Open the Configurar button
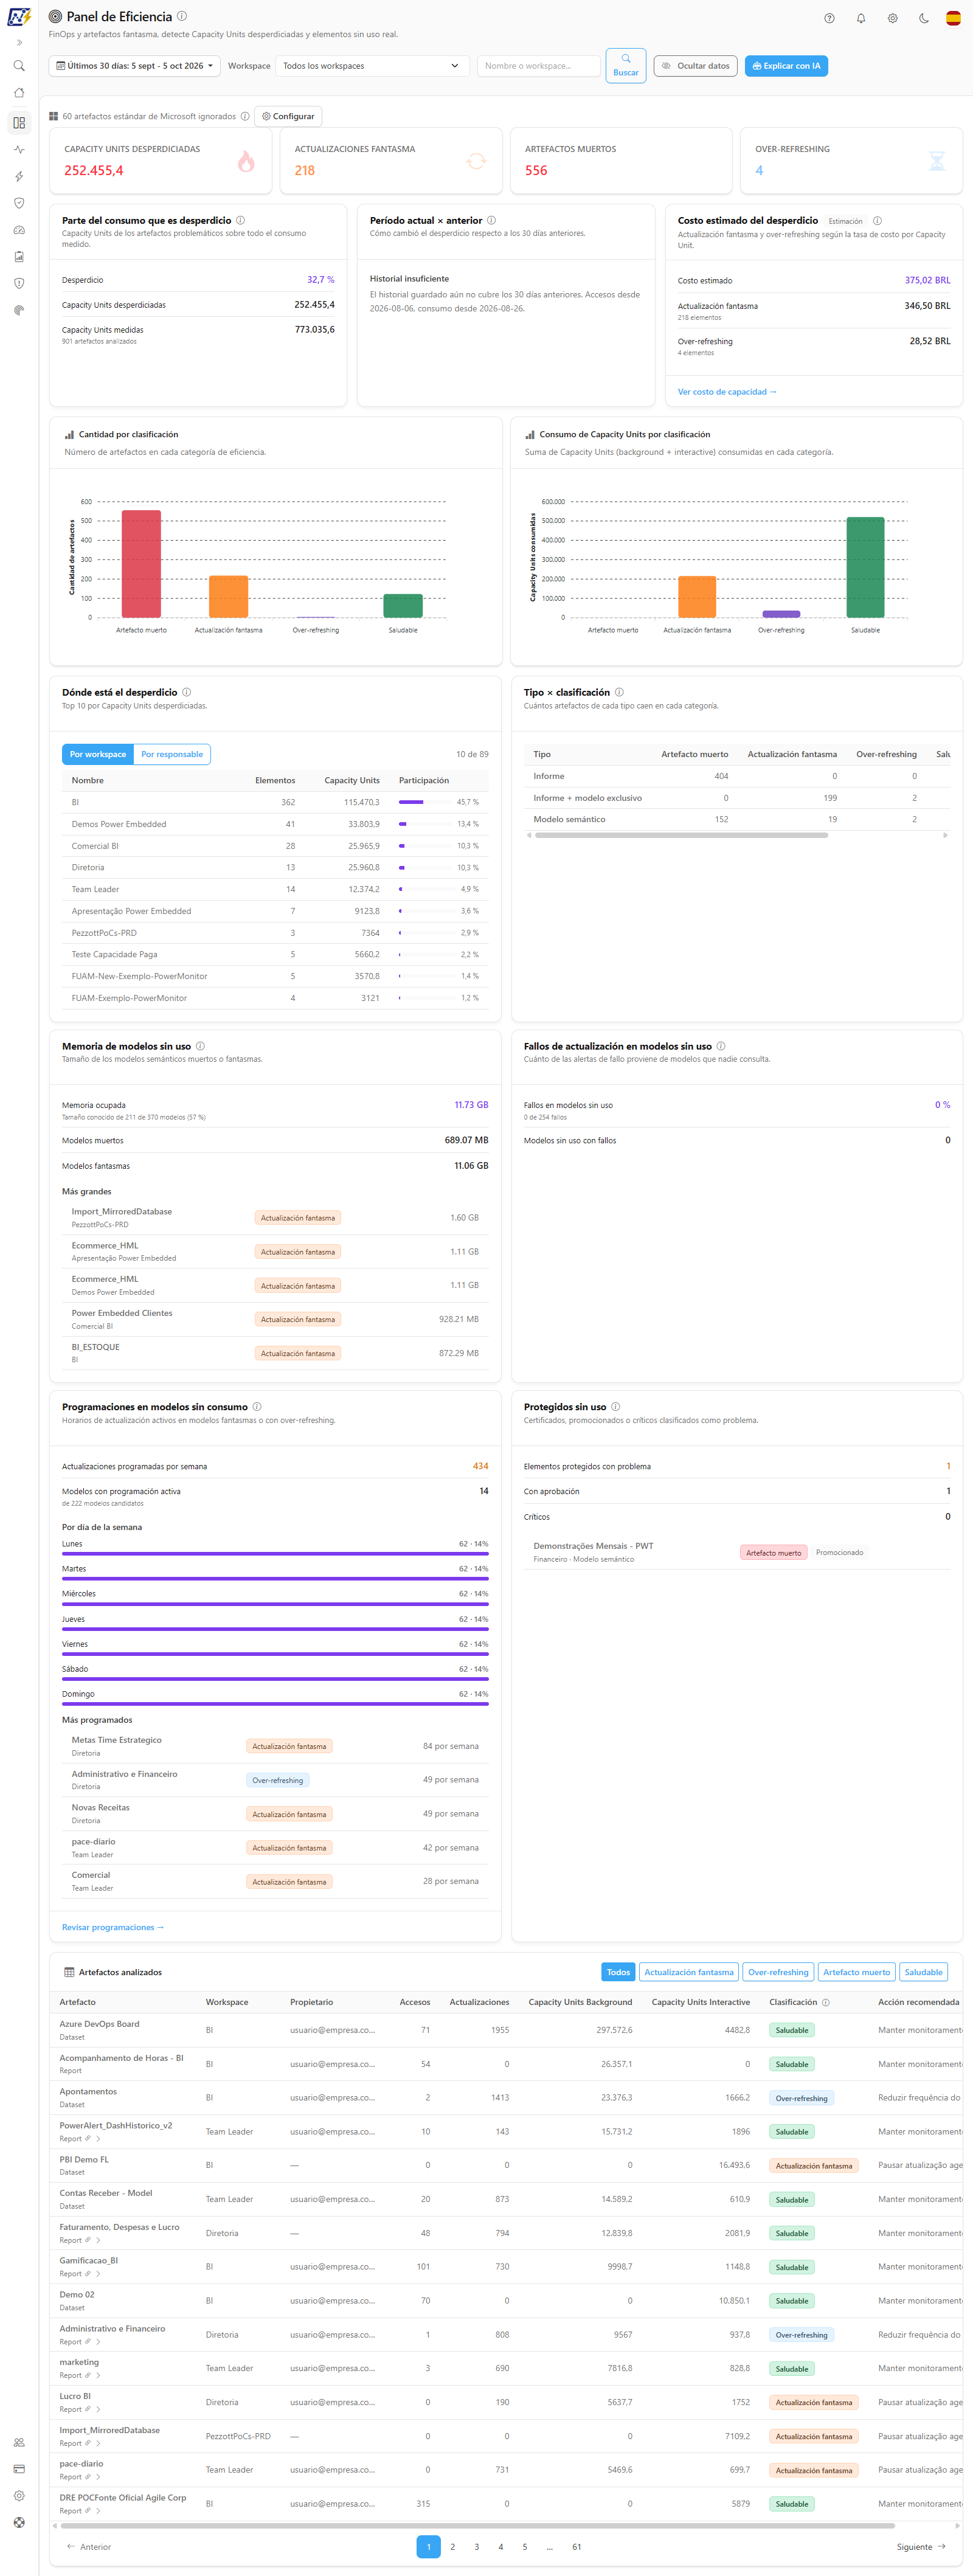The width and height of the screenshot is (973, 2576). coord(288,116)
